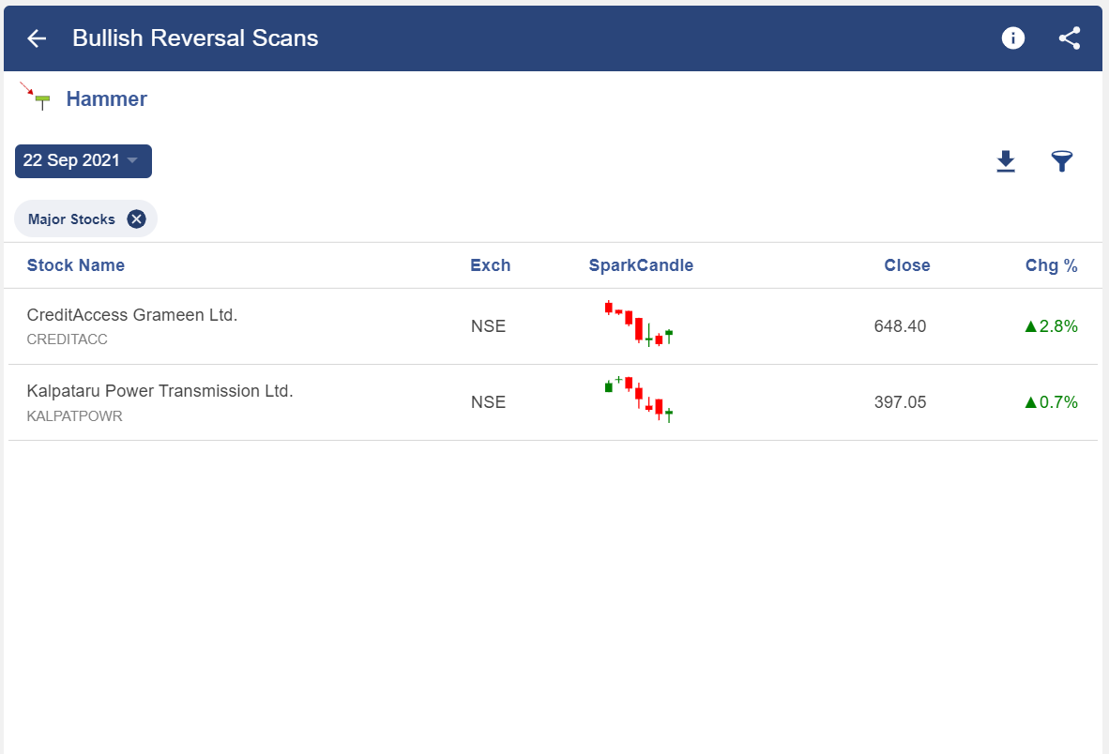Screen dimensions: 1109x754
Task: View Kalpataru Power spark candle chart
Action: click(x=639, y=400)
